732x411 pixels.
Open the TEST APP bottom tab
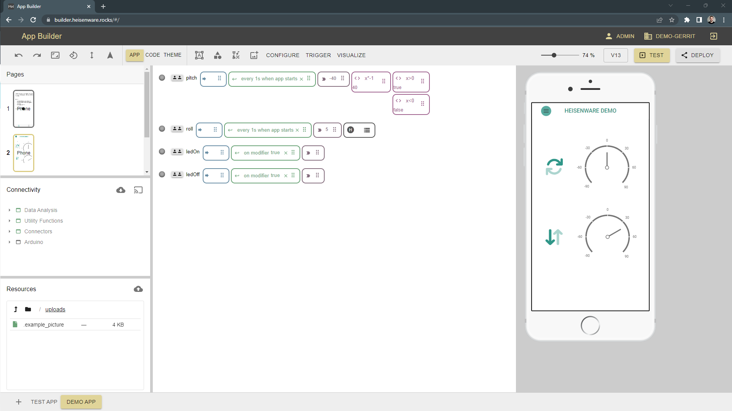coord(44,402)
